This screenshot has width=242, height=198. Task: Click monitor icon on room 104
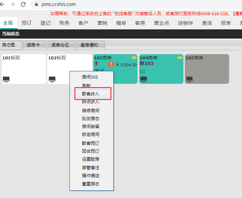[144, 79]
